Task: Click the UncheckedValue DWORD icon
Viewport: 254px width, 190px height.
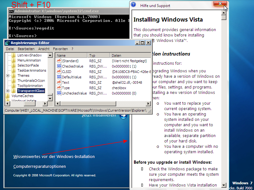Action: click(59, 93)
